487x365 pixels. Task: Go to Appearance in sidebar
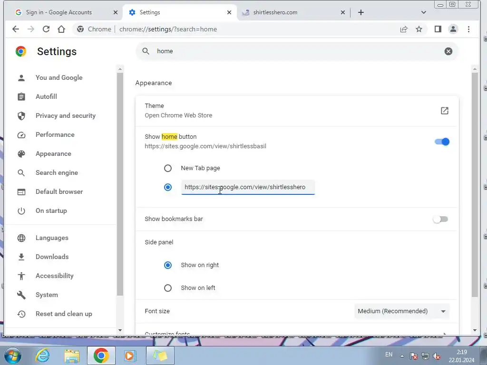53,154
